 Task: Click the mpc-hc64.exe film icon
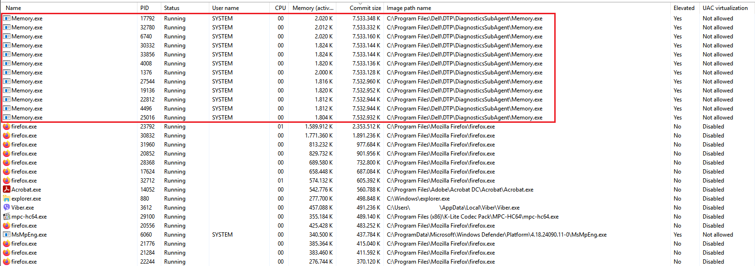tap(7, 216)
